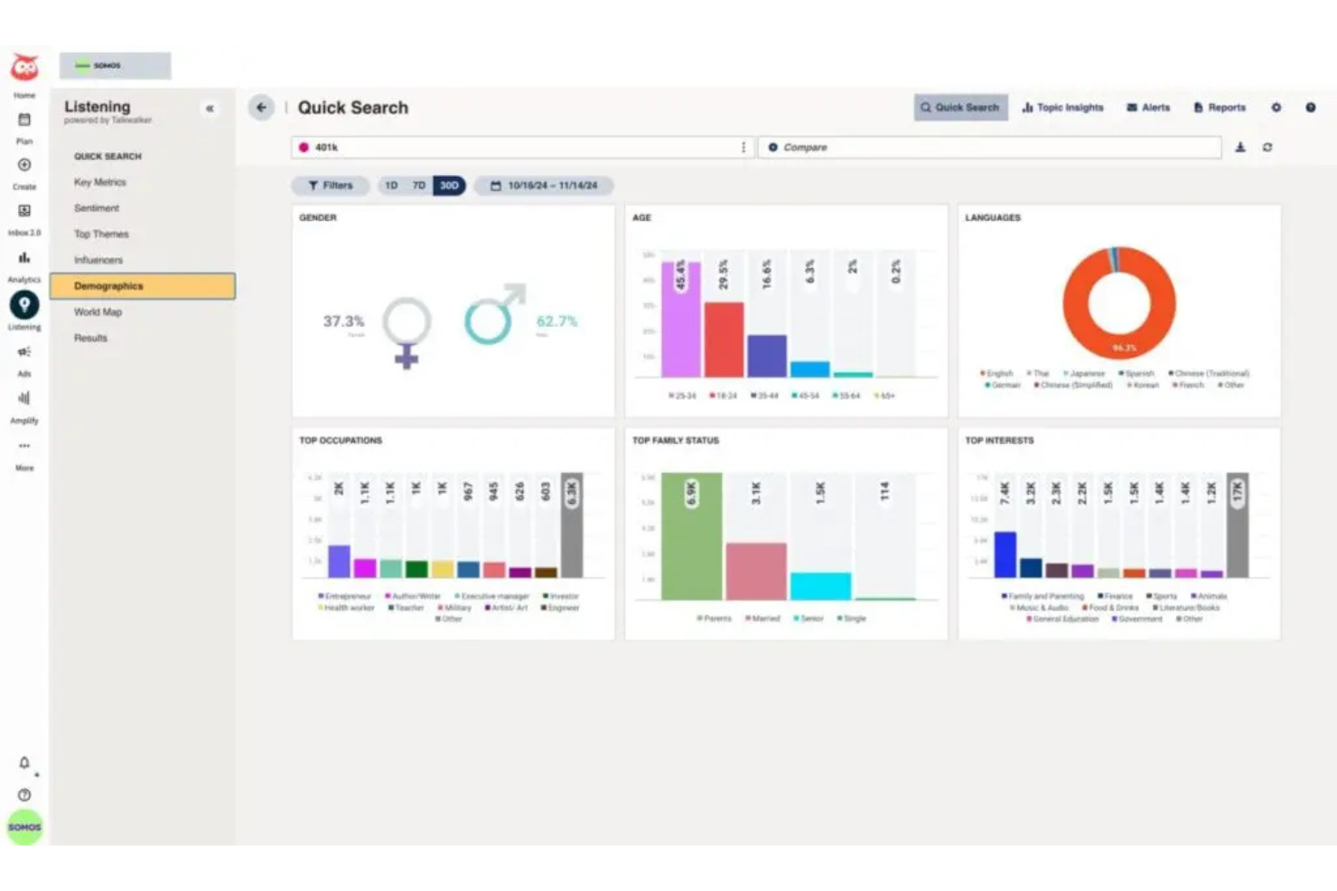Click the 16.6% blue age bar
Viewport: 1337px width, 891px height.
767,357
